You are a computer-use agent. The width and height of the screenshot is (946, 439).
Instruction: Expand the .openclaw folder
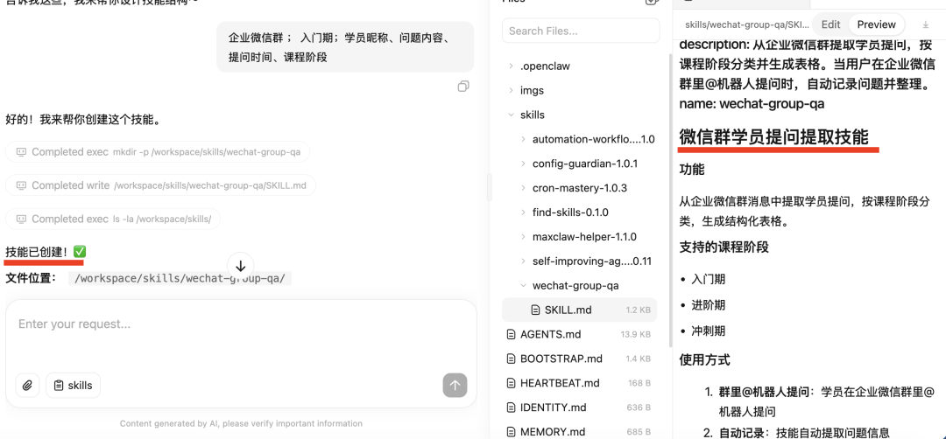click(x=511, y=66)
